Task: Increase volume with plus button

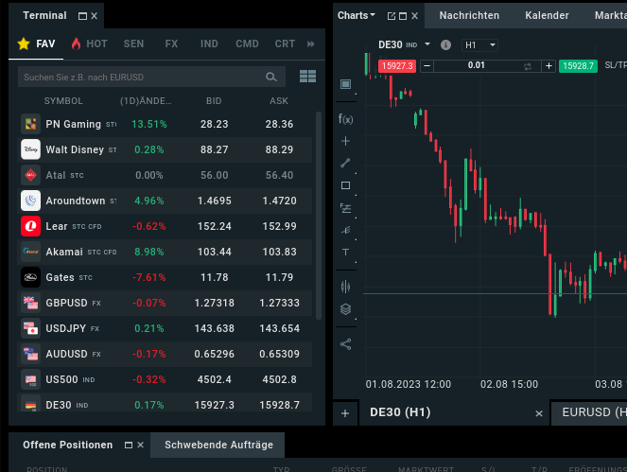Action: [x=549, y=66]
